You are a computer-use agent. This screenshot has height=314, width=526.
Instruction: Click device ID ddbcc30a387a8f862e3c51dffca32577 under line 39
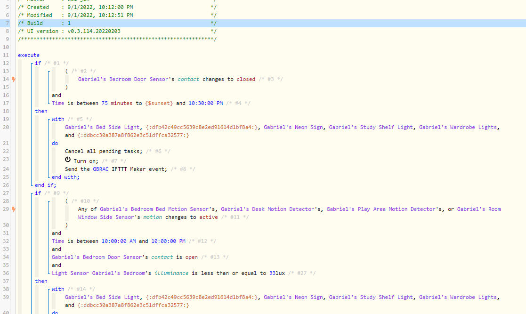click(133, 305)
